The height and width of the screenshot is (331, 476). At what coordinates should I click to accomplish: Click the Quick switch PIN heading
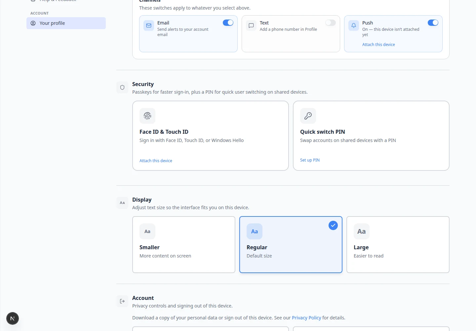[x=323, y=132]
